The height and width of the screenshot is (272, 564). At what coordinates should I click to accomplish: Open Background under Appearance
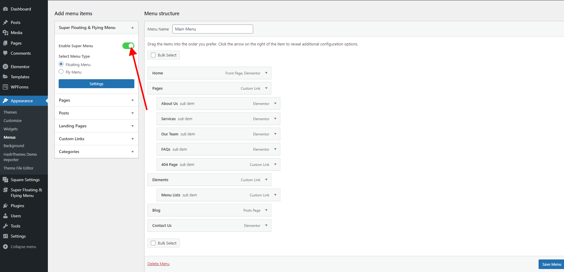tap(14, 146)
